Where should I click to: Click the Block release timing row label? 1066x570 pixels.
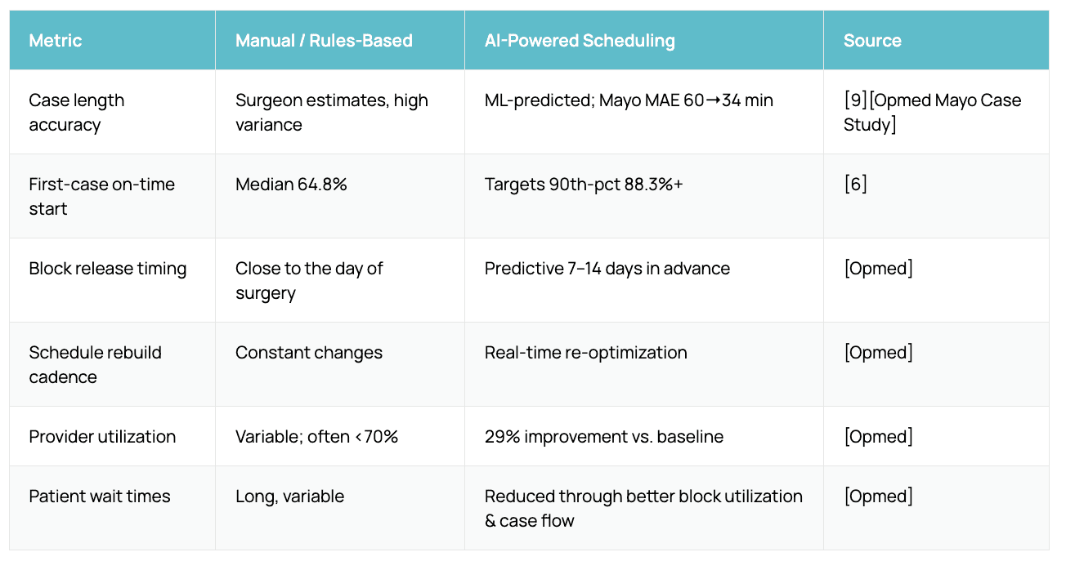(108, 269)
